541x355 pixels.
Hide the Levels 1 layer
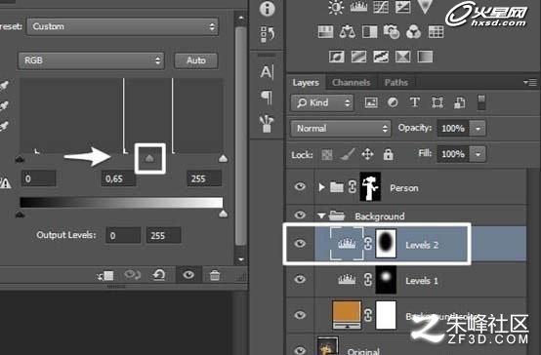click(x=300, y=279)
